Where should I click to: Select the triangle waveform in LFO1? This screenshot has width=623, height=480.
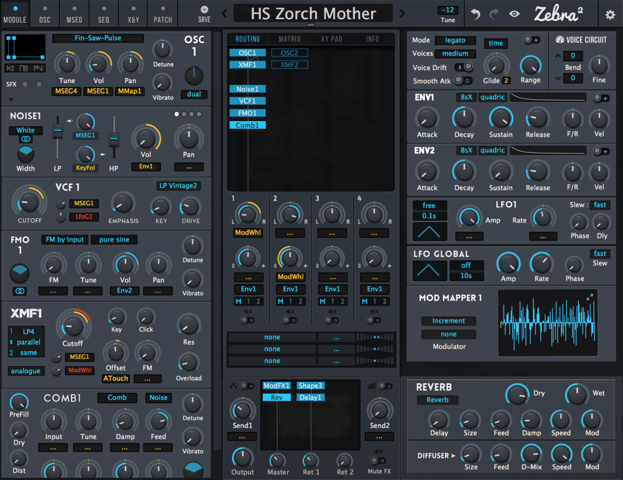pos(429,231)
